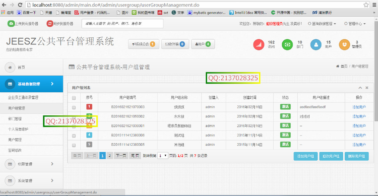Open the IntelliJ Idea bookmark

tap(248, 13)
